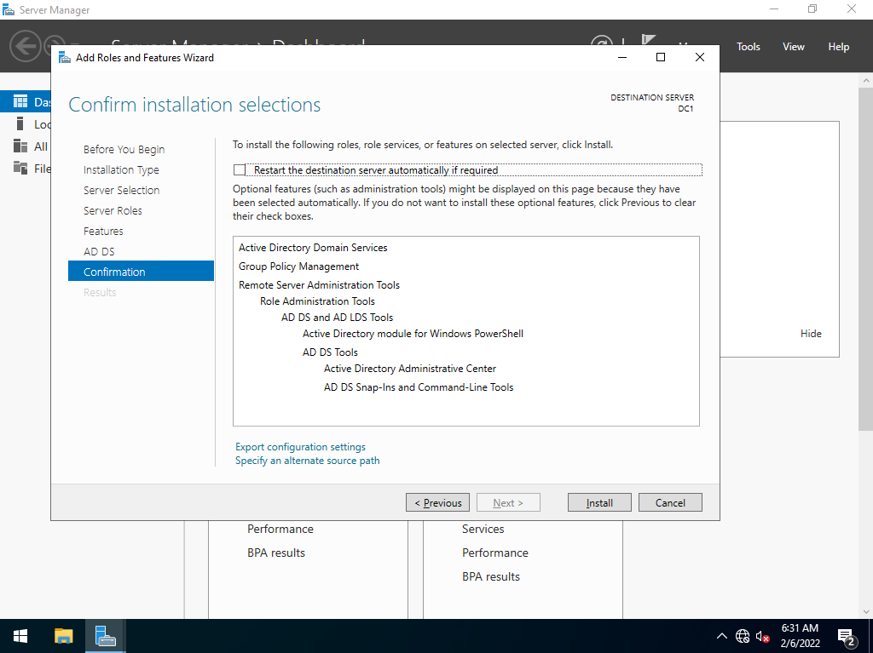Screen dimensions: 873x653
Task: Click network globe tray icon
Action: 743,636
